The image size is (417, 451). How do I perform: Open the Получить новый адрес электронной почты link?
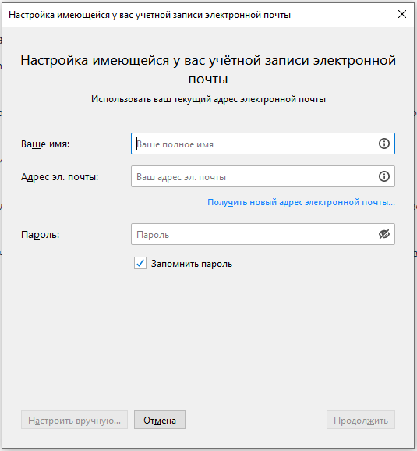pyautogui.click(x=301, y=202)
